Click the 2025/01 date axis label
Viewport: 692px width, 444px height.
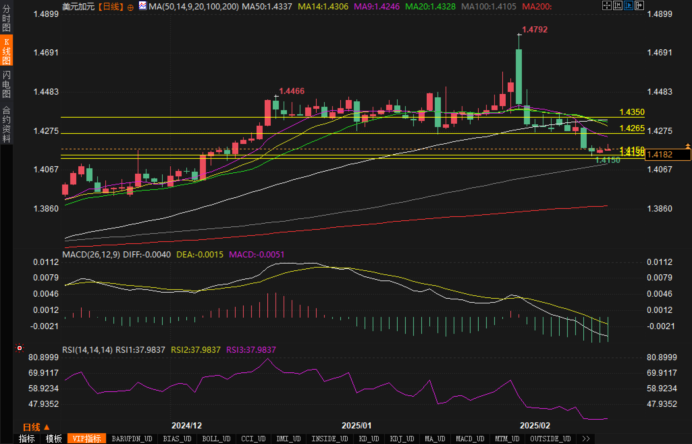pos(356,425)
